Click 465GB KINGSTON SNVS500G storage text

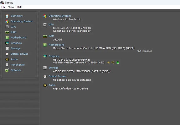click(x=81, y=71)
